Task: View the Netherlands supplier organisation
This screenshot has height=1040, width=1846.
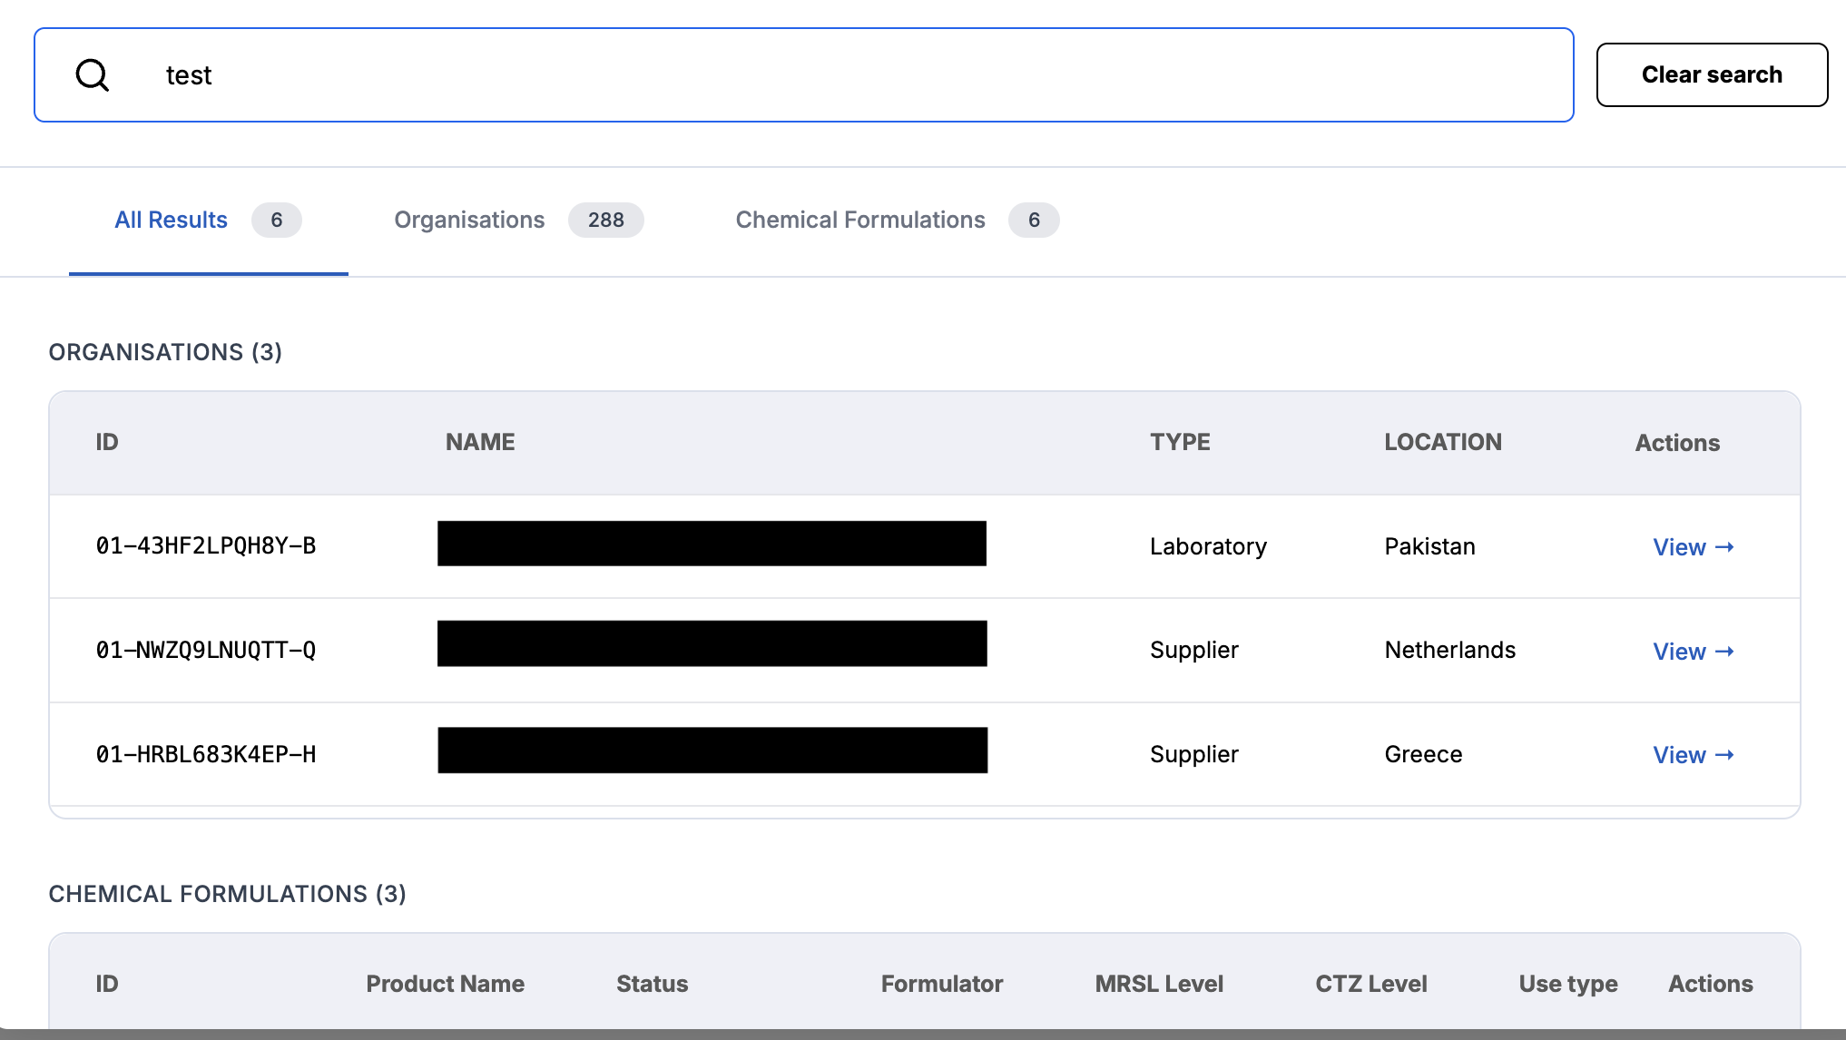Action: pyautogui.click(x=1693, y=652)
